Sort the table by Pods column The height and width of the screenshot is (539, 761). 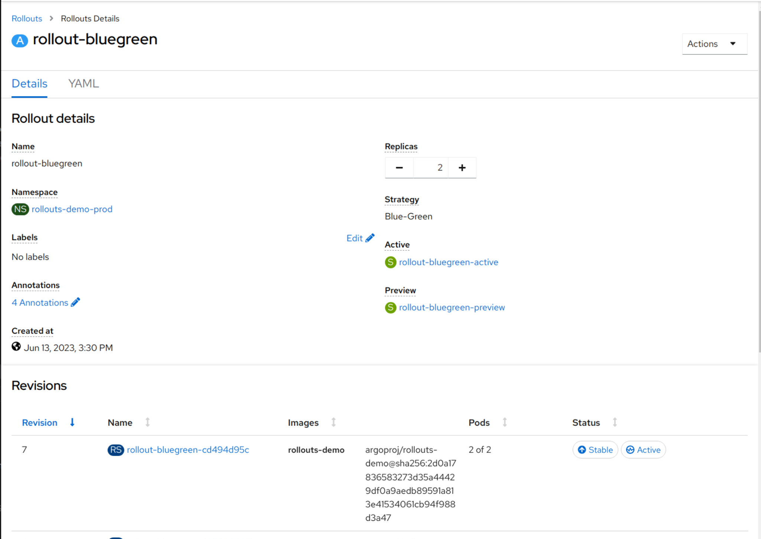pos(505,422)
